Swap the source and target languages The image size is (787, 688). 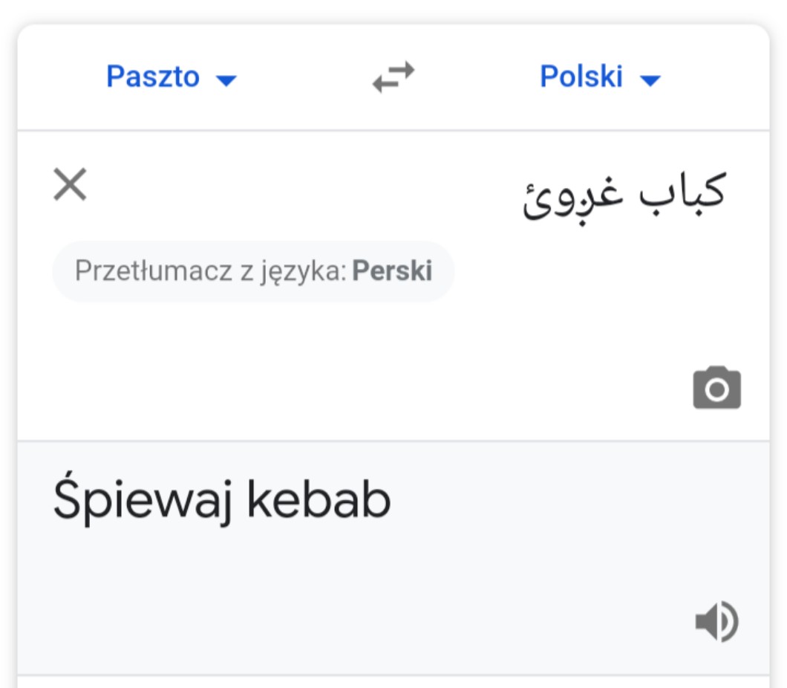click(393, 77)
